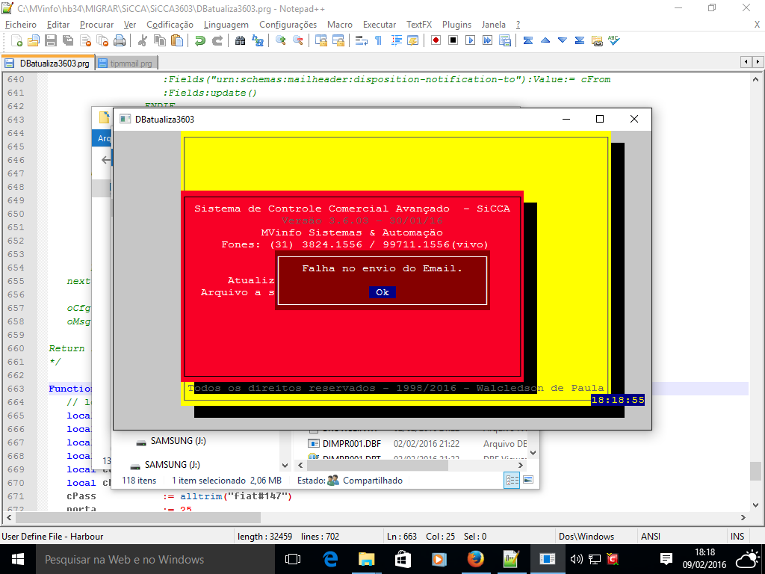Screen dimensions: 765x574
Task: Click the Zoom In magnifier icon
Action: point(281,40)
